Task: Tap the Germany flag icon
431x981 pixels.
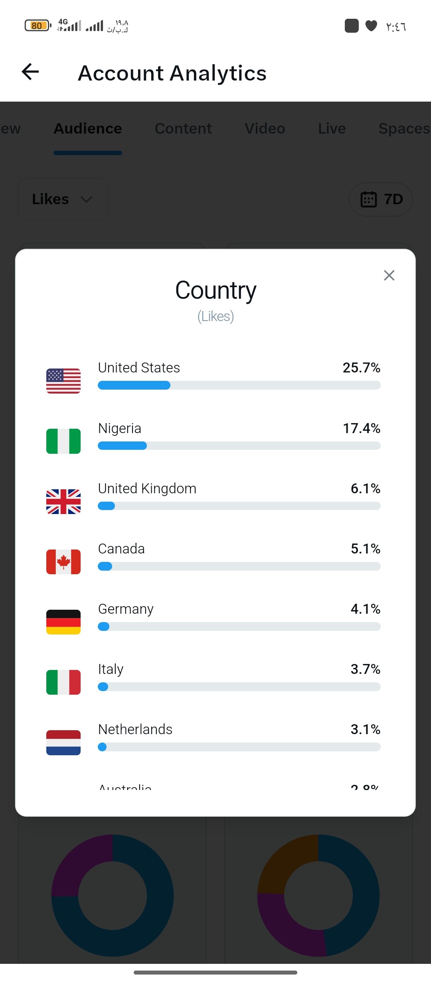Action: [x=63, y=622]
